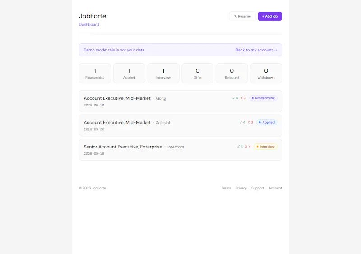Image resolution: width=361 pixels, height=254 pixels.
Task: Open the Salesloft Account Executive job row
Action: 180,125
